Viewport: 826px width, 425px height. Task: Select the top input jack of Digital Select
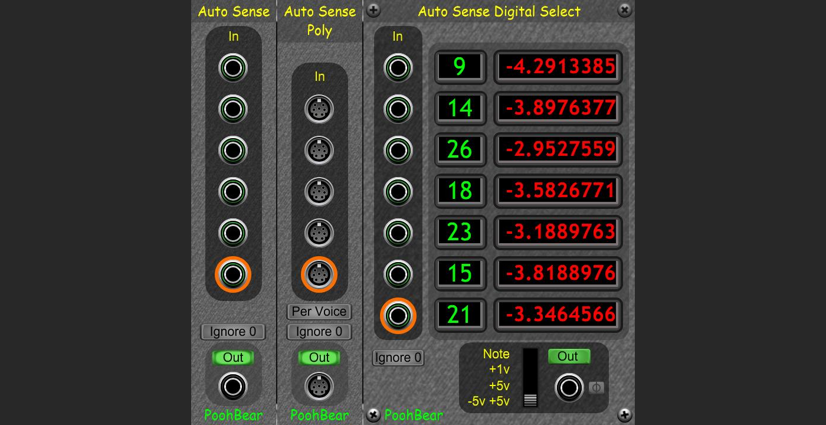click(x=398, y=67)
